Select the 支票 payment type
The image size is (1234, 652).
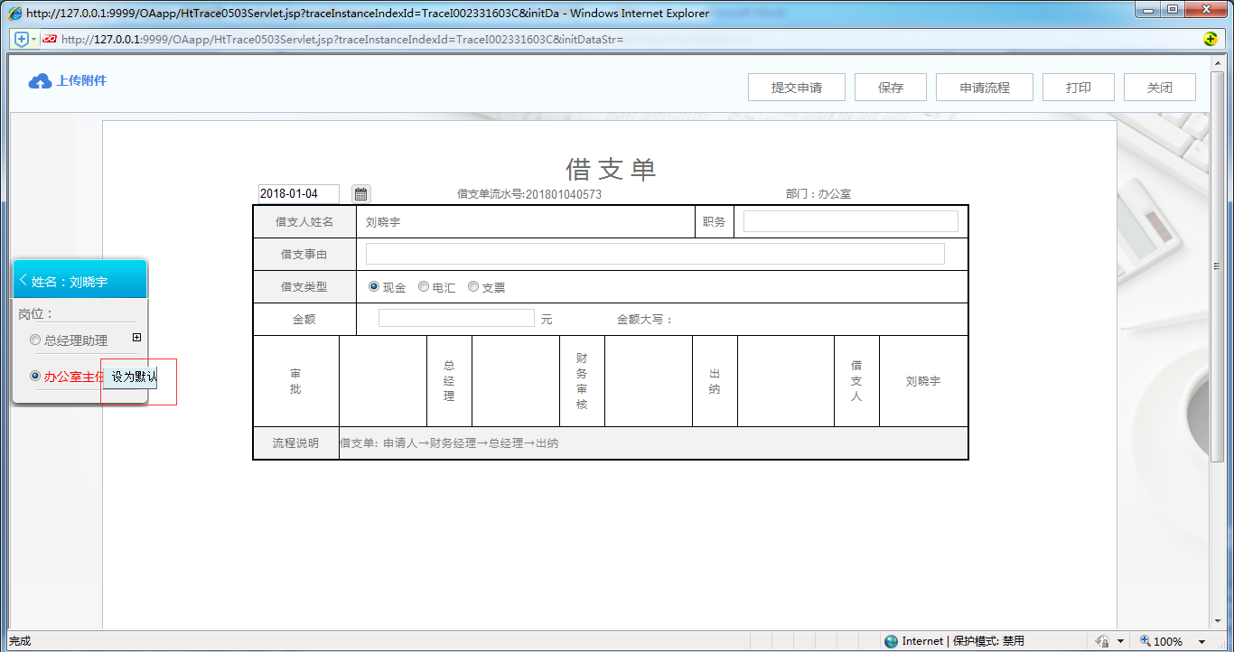tap(473, 287)
